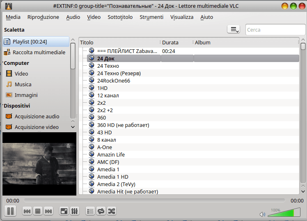
Task: Toggle random shuffle playback
Action: tap(112, 211)
